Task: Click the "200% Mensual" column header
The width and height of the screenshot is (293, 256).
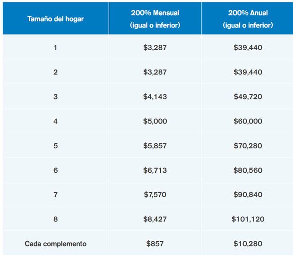Action: tap(155, 18)
